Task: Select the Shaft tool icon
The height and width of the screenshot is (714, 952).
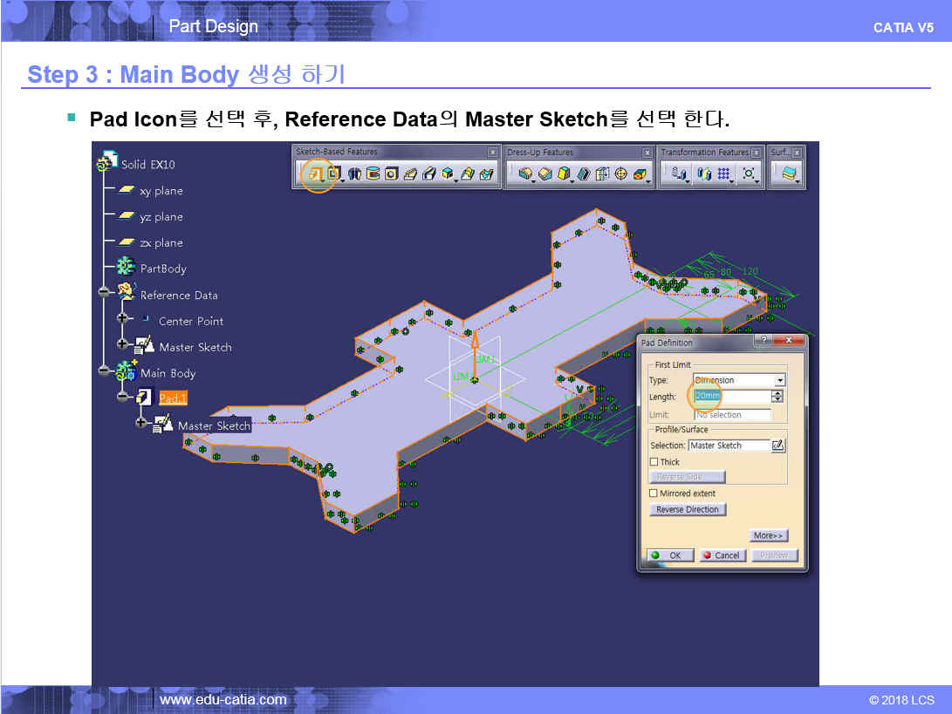Action: (x=354, y=174)
